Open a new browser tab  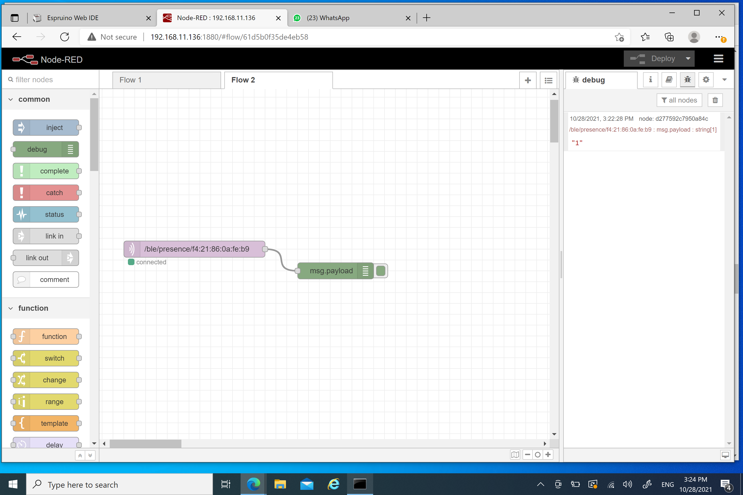pos(426,18)
